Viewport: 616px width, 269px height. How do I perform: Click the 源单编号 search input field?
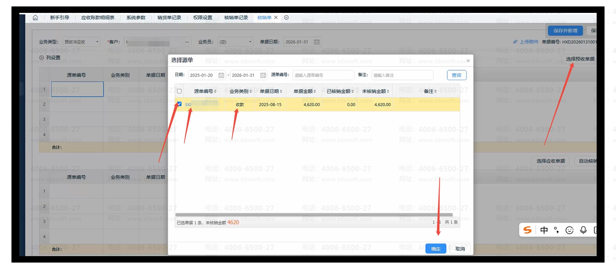click(323, 75)
